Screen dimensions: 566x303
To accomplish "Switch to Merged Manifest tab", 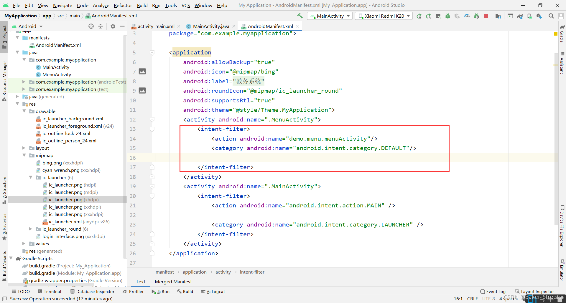I will click(x=173, y=282).
